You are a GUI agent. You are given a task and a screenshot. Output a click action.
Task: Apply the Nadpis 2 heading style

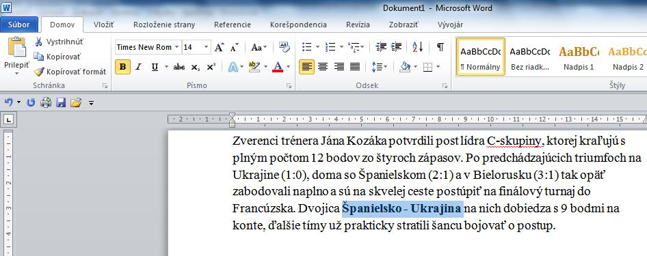[x=627, y=57]
